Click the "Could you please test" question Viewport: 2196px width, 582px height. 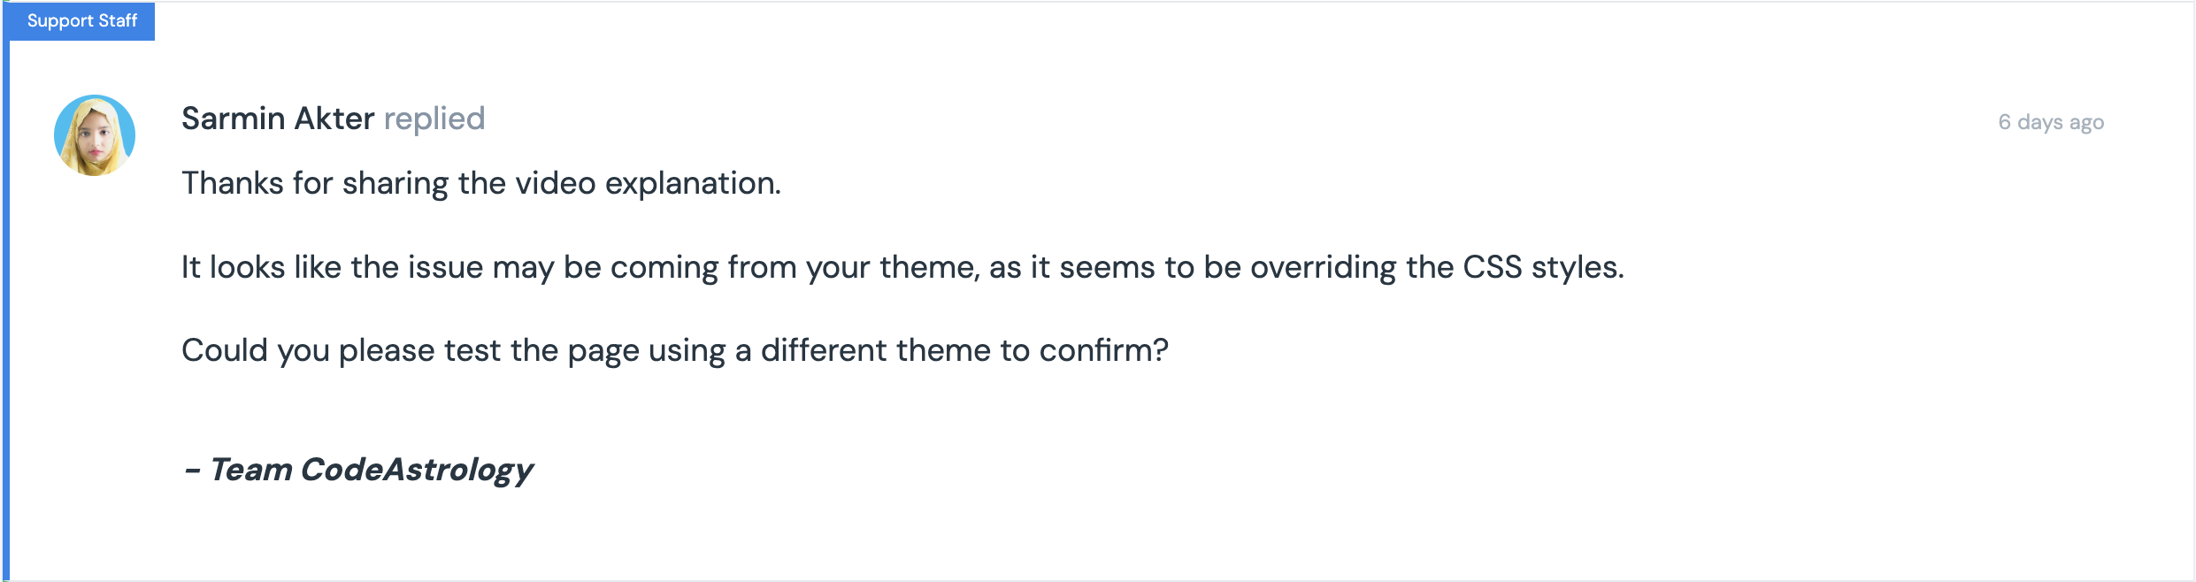coord(674,350)
